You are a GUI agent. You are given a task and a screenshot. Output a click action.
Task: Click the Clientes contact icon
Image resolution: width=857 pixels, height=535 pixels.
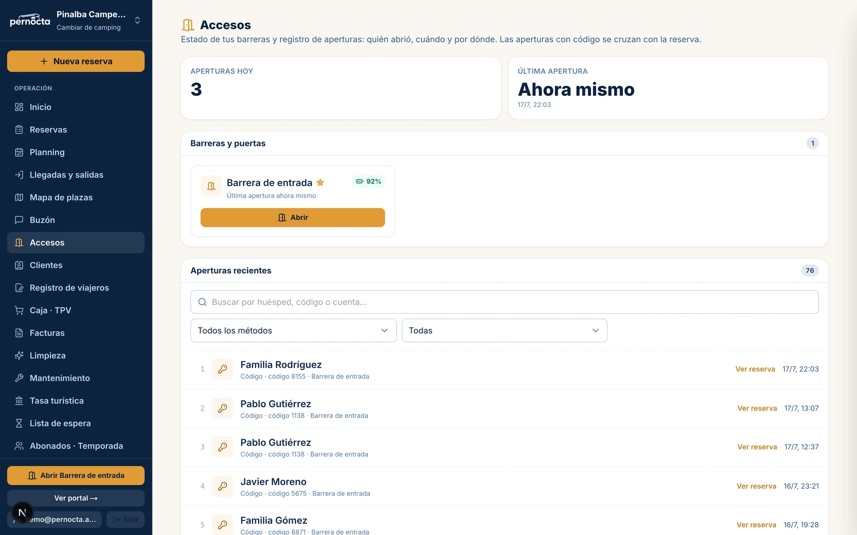pos(19,265)
